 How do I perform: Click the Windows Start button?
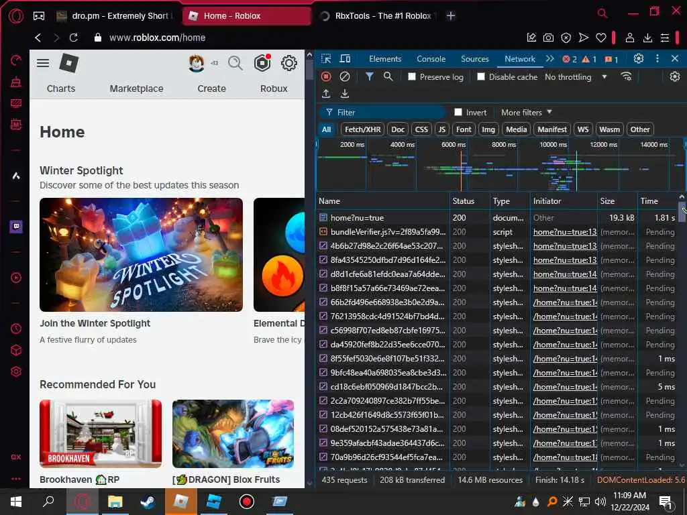tap(16, 502)
